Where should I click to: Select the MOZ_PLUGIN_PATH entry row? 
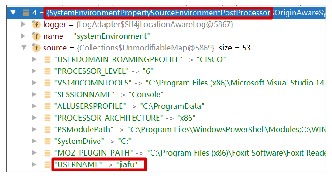[x=190, y=153]
